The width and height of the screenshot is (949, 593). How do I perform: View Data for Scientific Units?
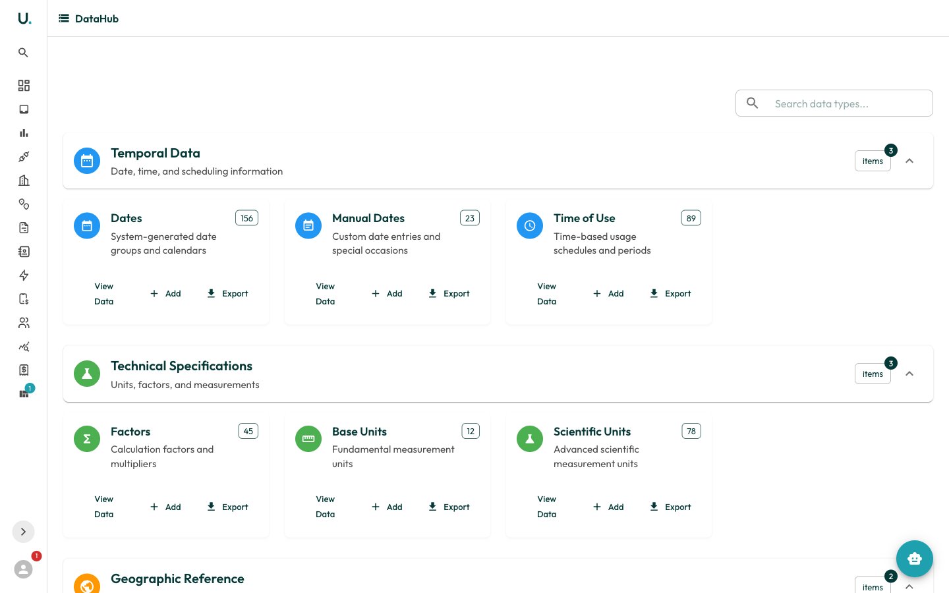coord(547,507)
